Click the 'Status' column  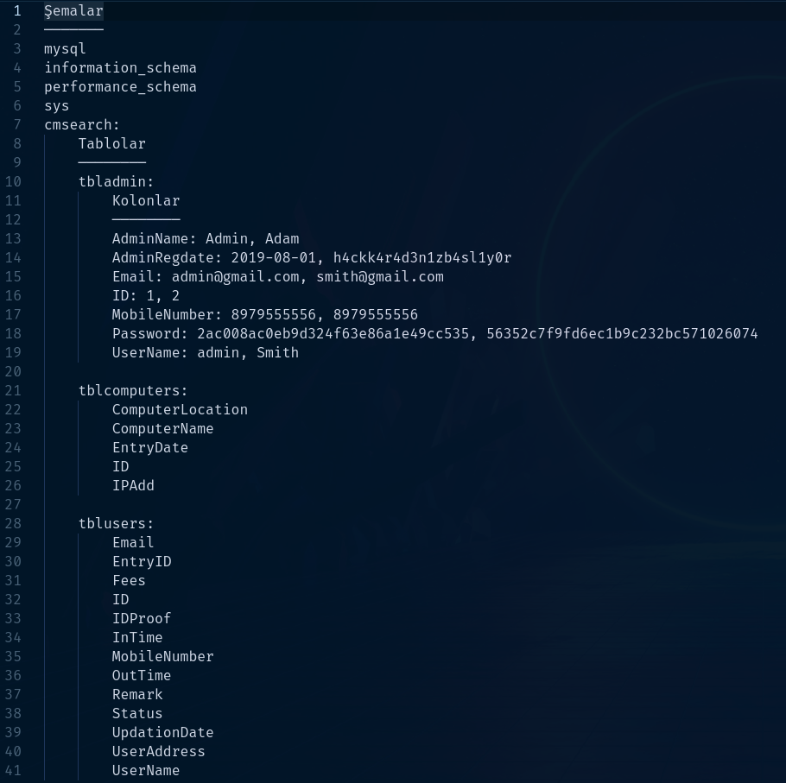click(x=137, y=714)
